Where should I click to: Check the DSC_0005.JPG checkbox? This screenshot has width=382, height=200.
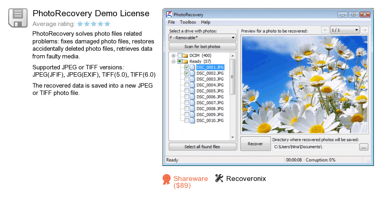(187, 91)
